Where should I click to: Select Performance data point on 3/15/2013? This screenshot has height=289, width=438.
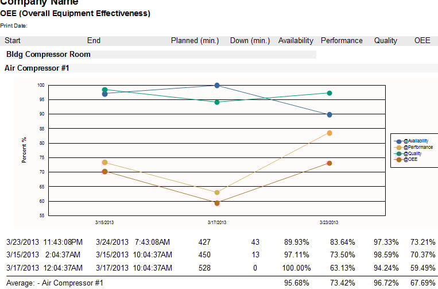pyautogui.click(x=104, y=163)
